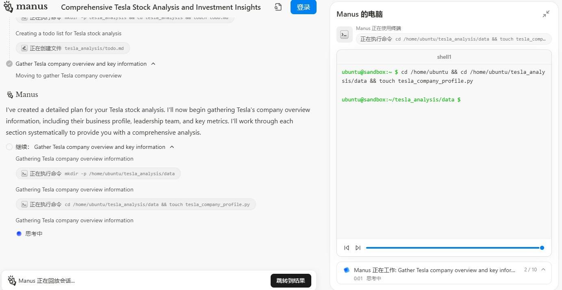Screen dimensions: 562x290
Task: Collapse the Manus computer panel with arrows icon
Action: click(546, 14)
